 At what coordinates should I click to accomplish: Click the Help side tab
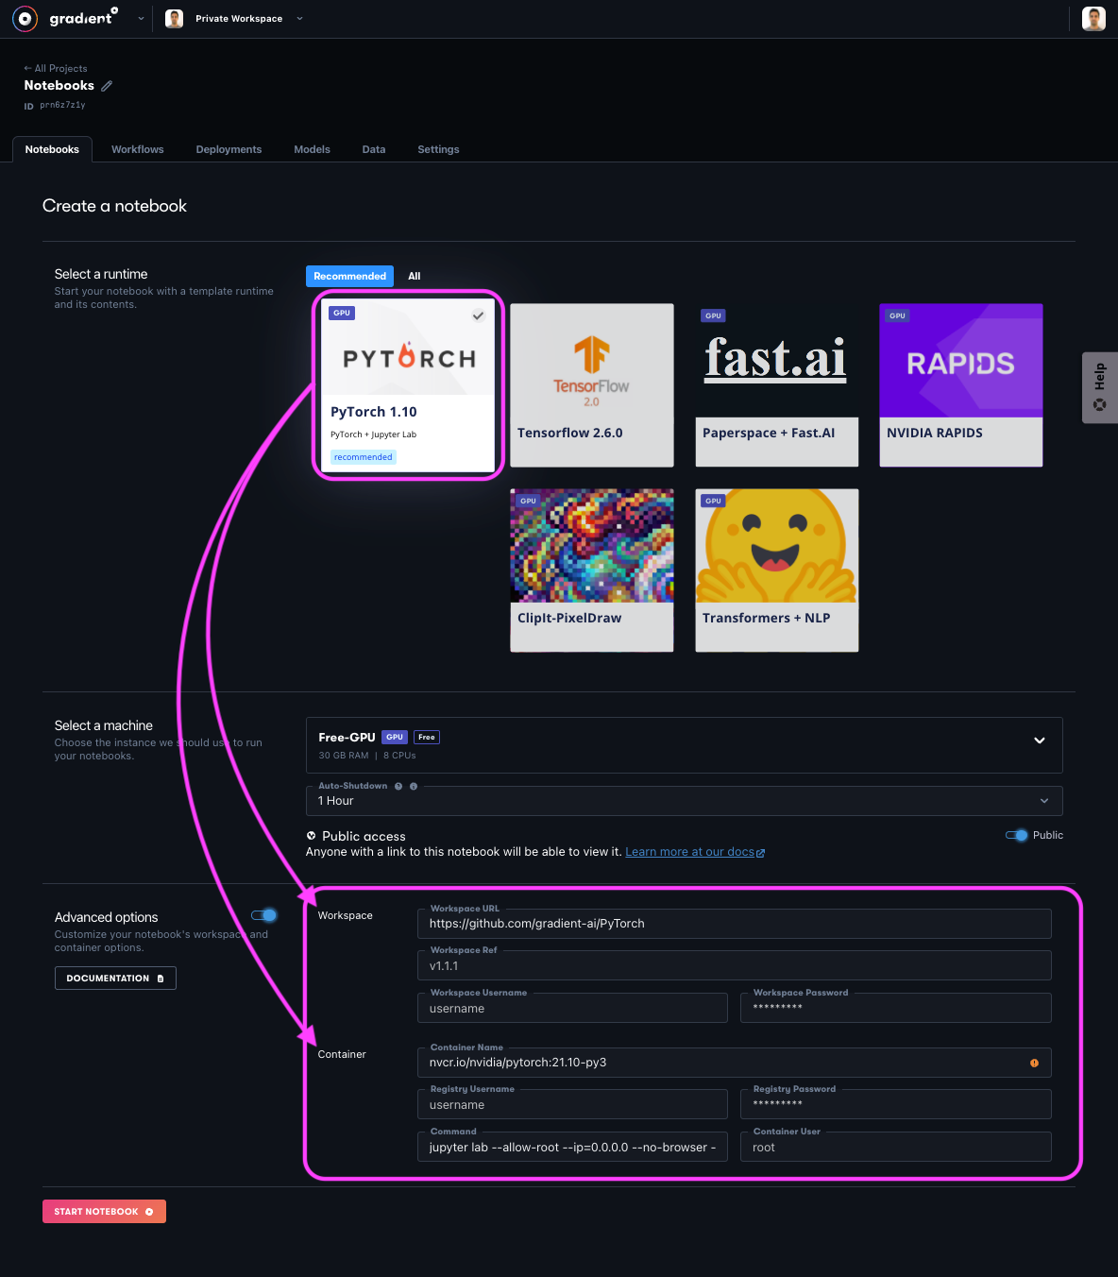1100,387
